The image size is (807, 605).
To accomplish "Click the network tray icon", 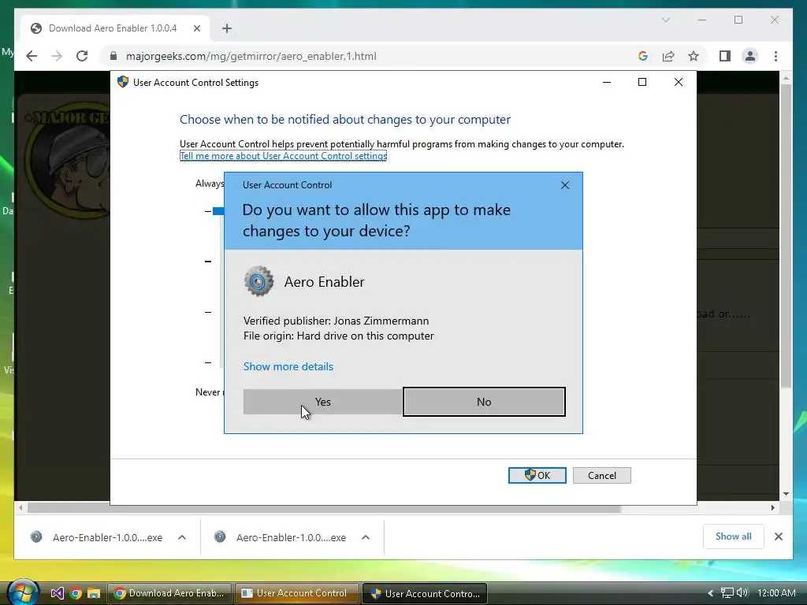I will pos(727,593).
